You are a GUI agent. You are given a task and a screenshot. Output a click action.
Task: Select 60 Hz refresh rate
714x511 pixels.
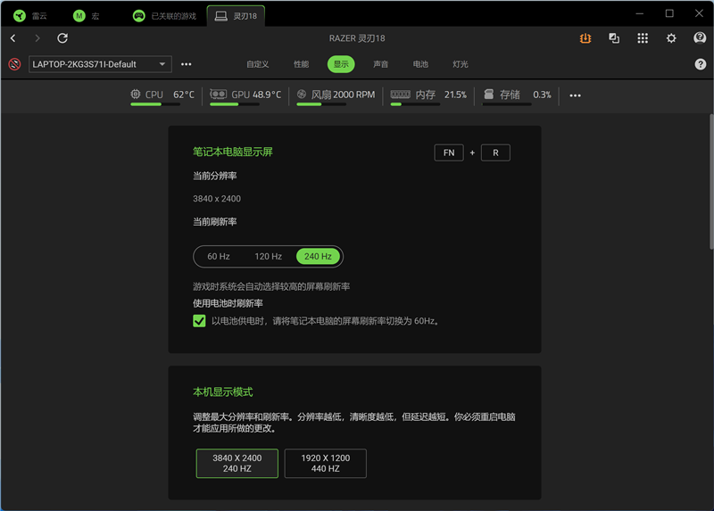click(219, 257)
